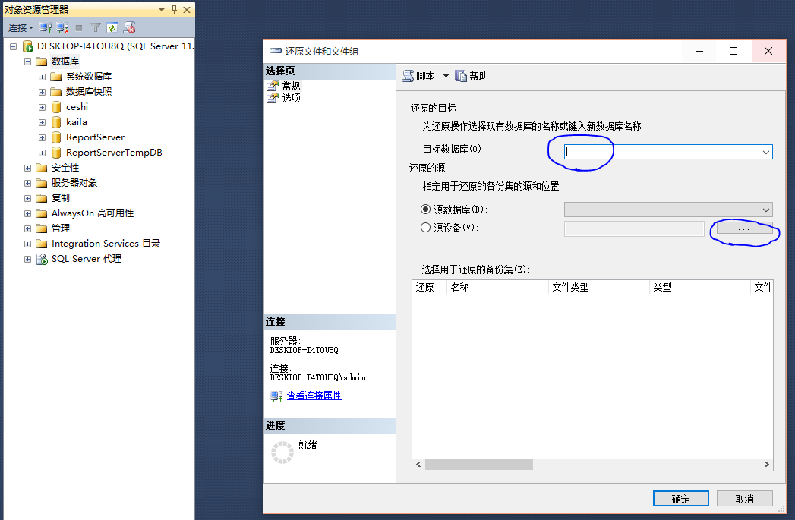Image resolution: width=795 pixels, height=520 pixels.
Task: Click the scroll right arrow of backup set list
Action: click(767, 465)
